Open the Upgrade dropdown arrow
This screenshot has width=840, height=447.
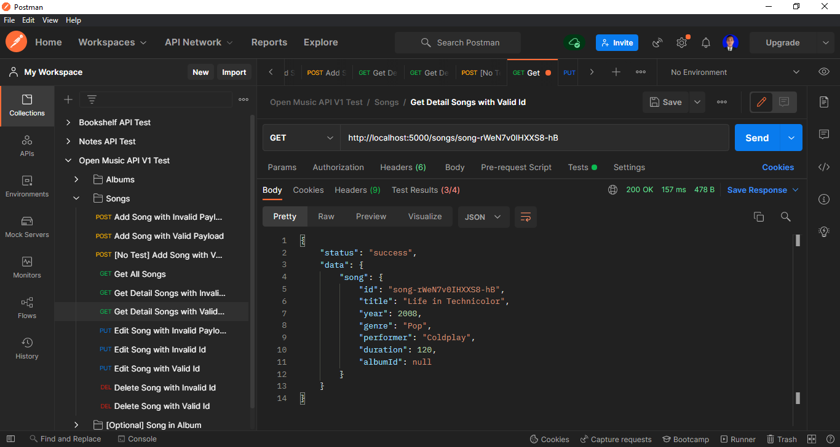coord(826,42)
